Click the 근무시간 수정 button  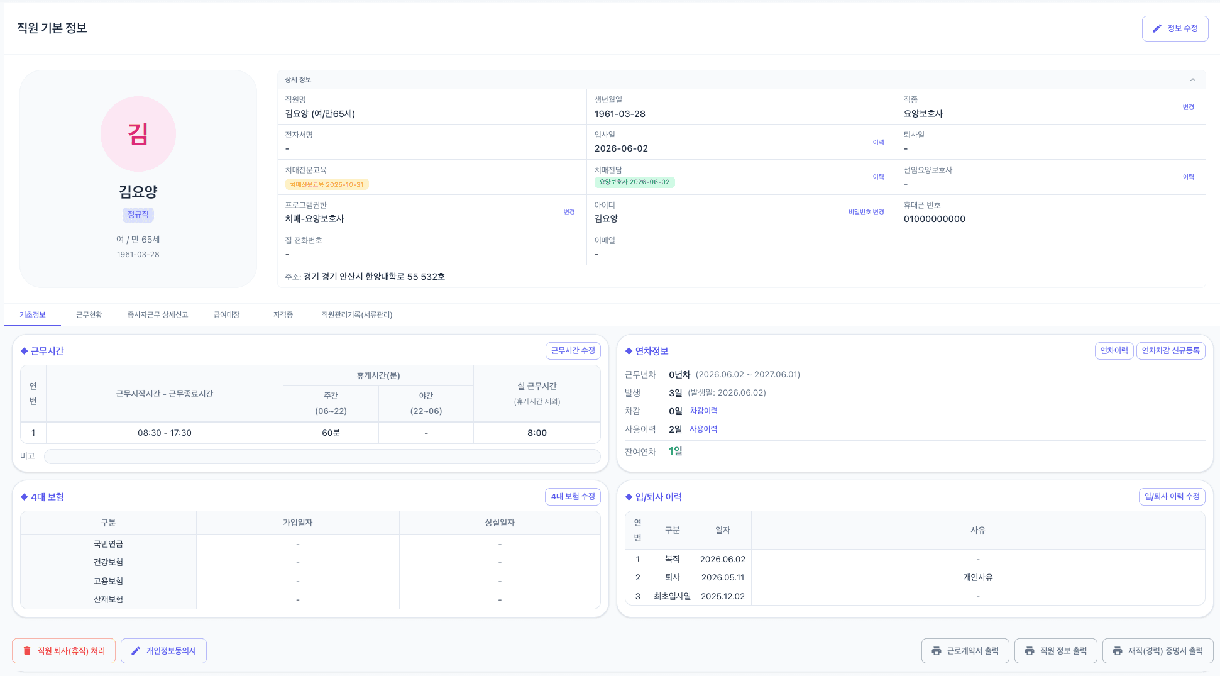573,351
